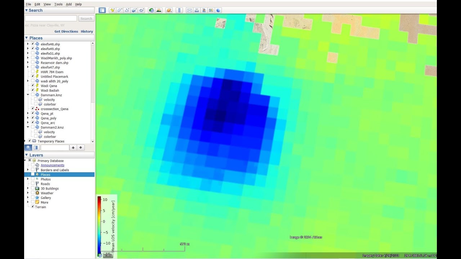Add a new placemark with the pushpin tool

(x=112, y=10)
